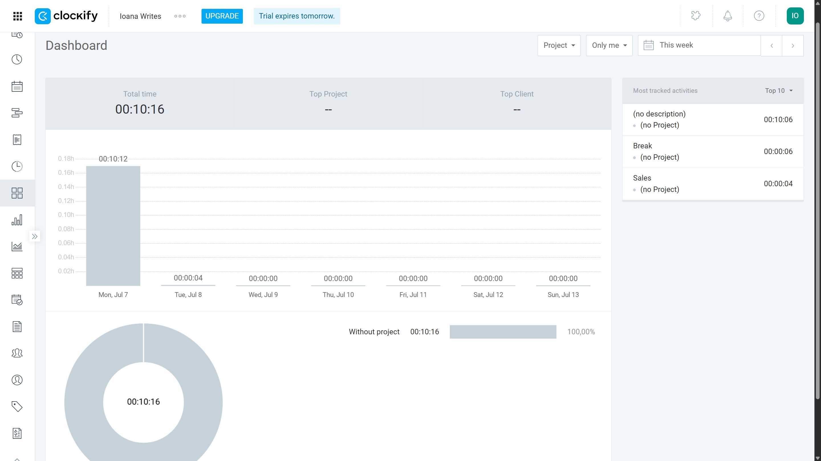Open notifications with the bell icon
This screenshot has width=821, height=461.
[x=727, y=16]
